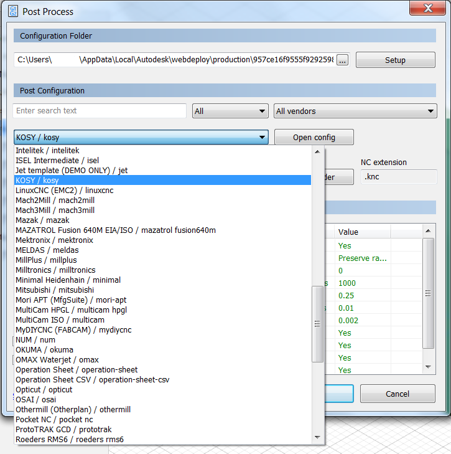Choose Mach3Mill / mach3mill post
Image resolution: width=451 pixels, height=454 pixels.
(55, 210)
